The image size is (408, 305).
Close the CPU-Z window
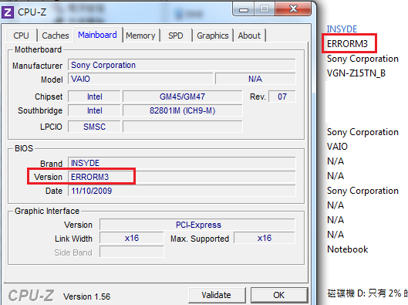coord(293,9)
